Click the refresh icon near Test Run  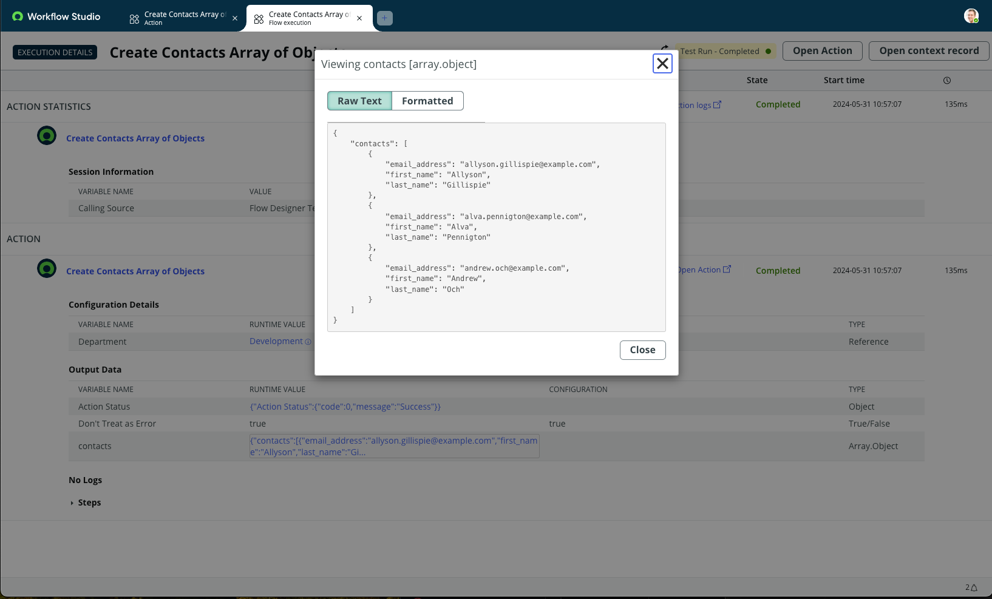tap(665, 48)
